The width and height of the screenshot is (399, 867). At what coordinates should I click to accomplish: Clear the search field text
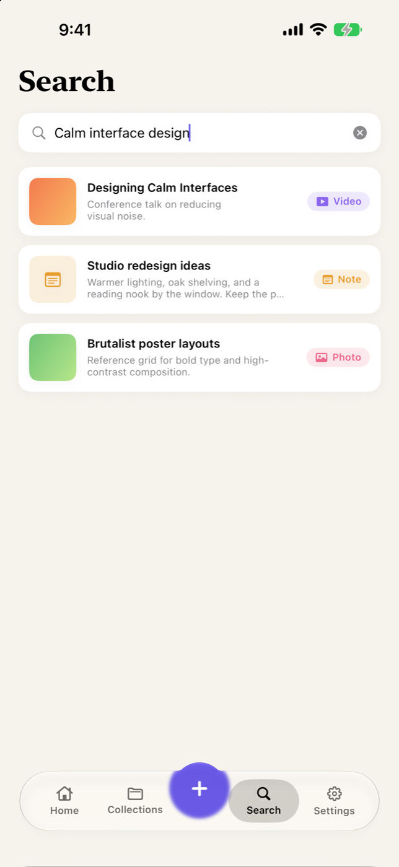point(360,133)
